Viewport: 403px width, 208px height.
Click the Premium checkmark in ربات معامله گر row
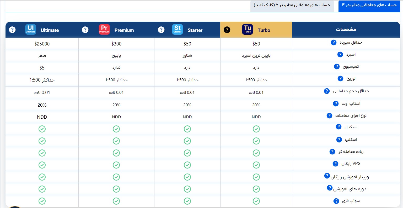pyautogui.click(x=116, y=153)
